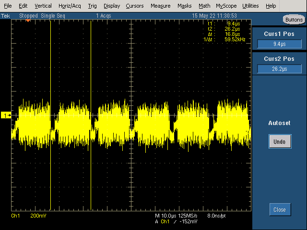Click the Autoset Undo button
Image resolution: width=307 pixels, height=230 pixels.
[x=280, y=141]
